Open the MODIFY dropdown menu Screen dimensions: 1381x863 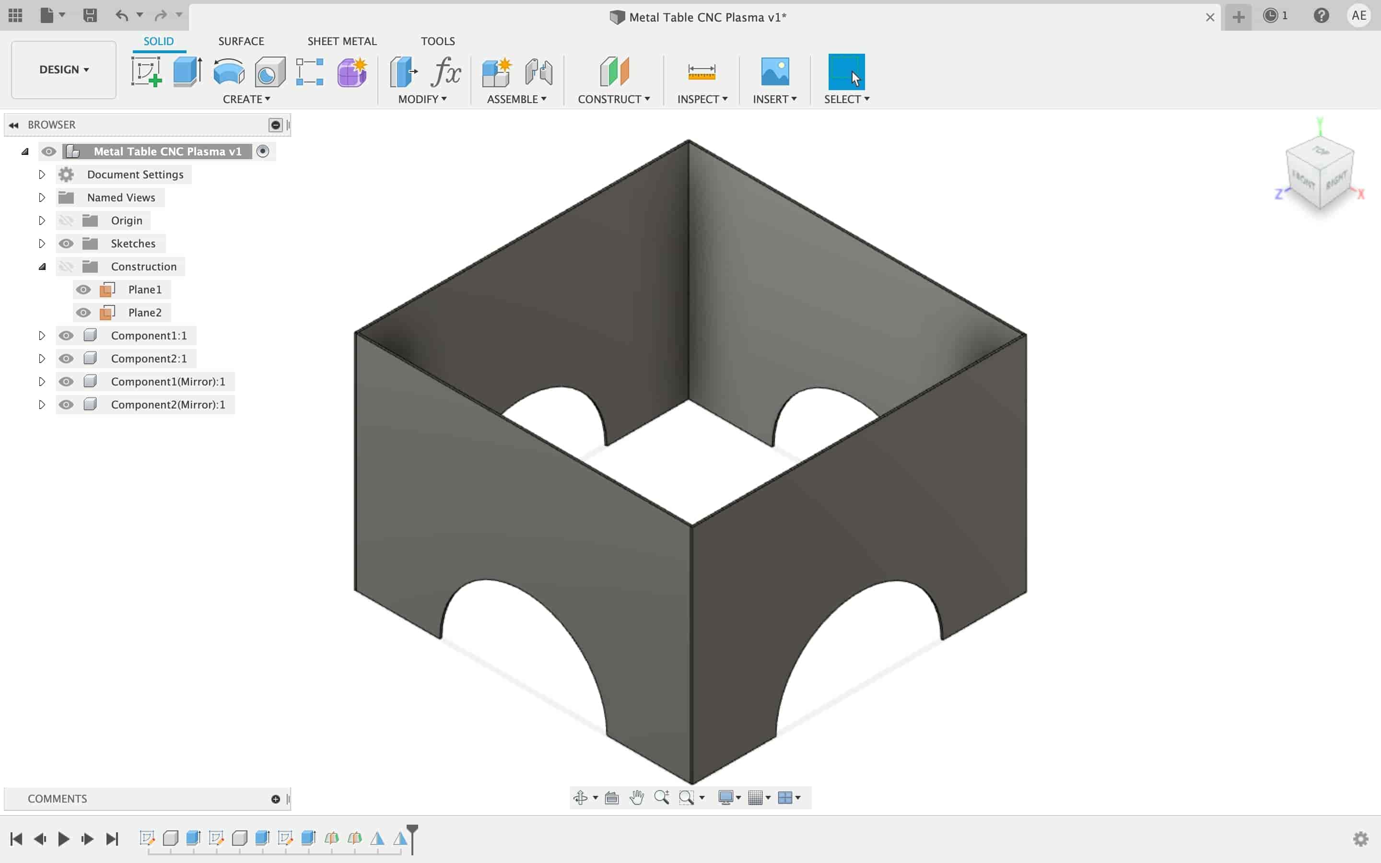pos(422,99)
